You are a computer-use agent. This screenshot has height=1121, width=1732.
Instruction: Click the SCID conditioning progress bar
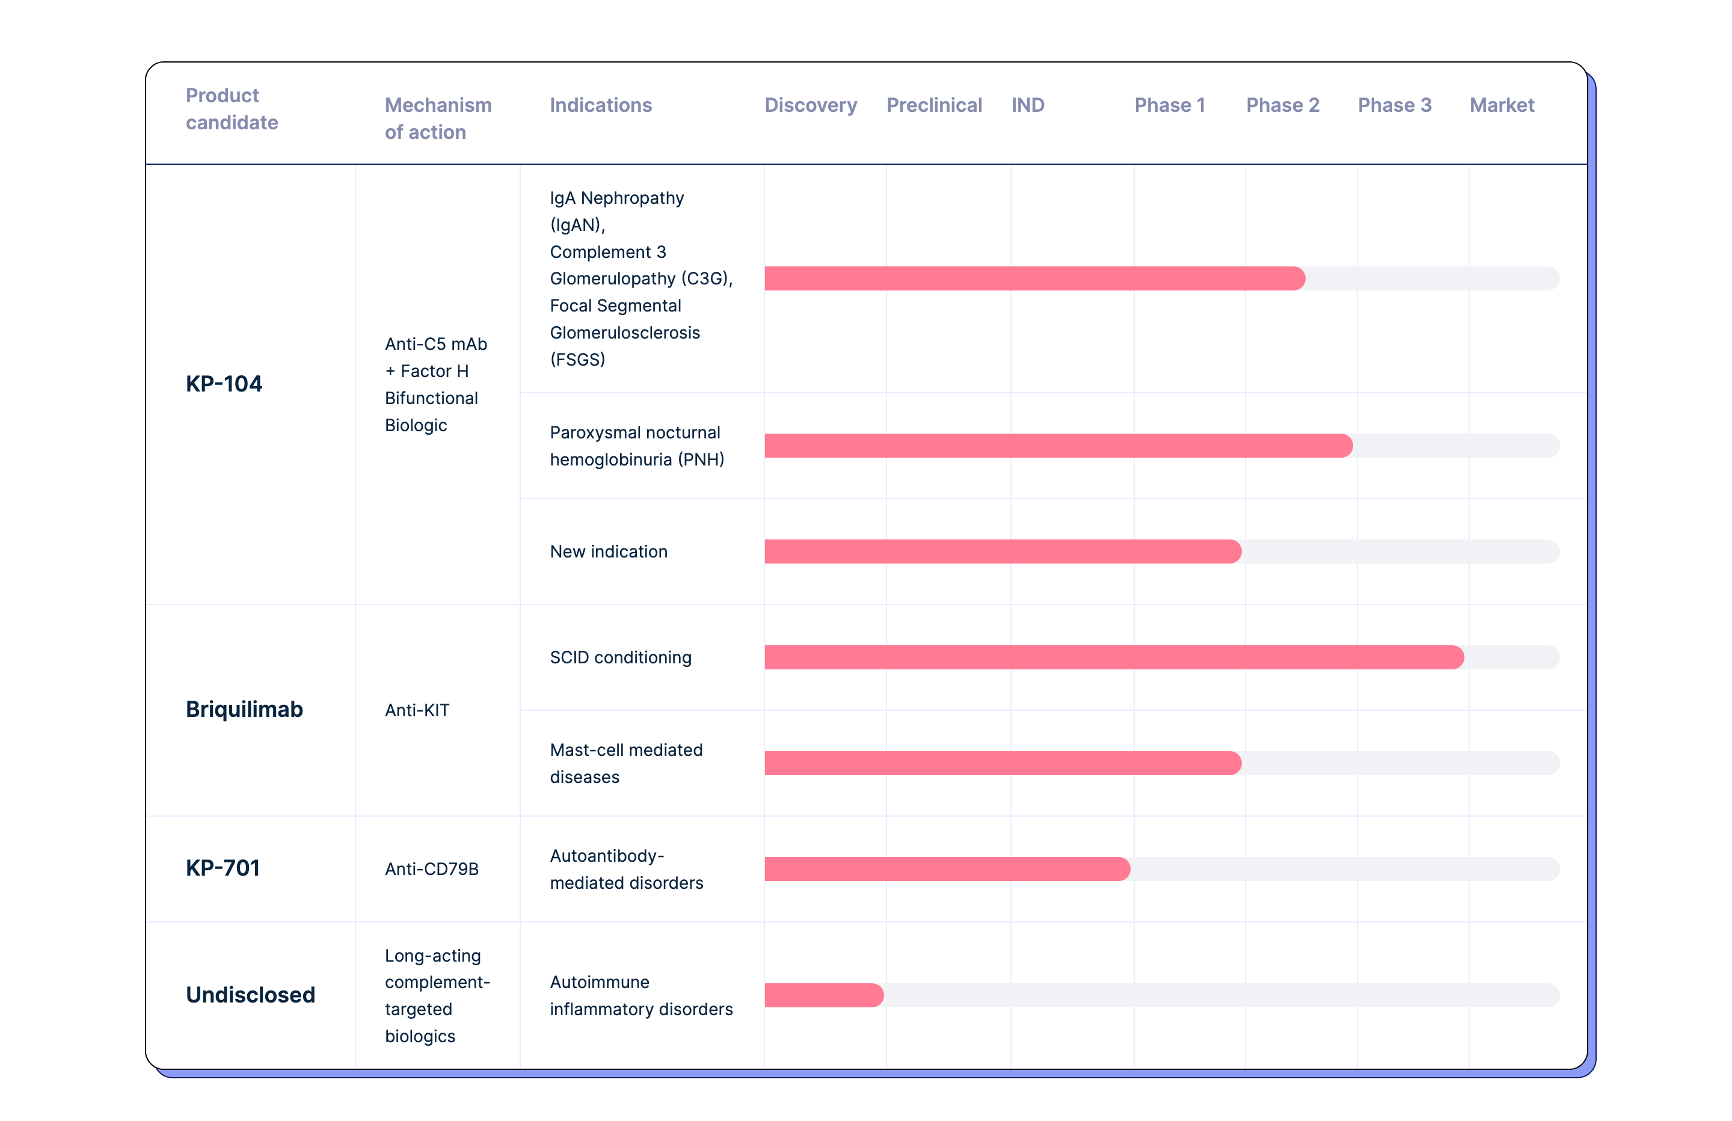click(x=1161, y=657)
